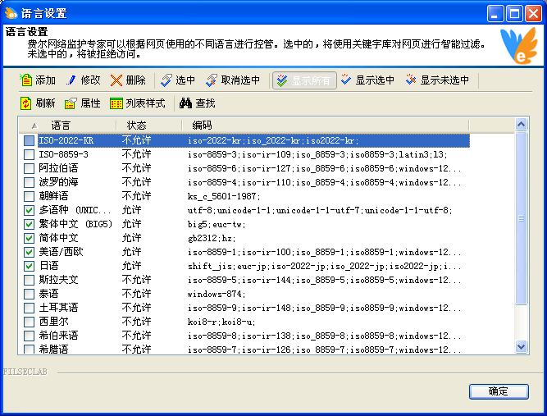The image size is (547, 416).
Task: Click the 选中 (Check) toolbar icon
Action: pyautogui.click(x=166, y=80)
